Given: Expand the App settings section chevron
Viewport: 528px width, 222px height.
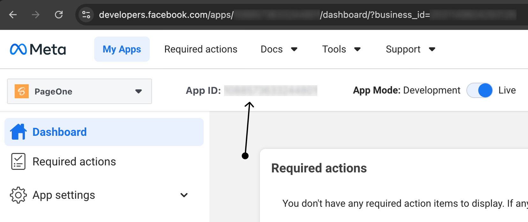Looking at the screenshot, I should pyautogui.click(x=184, y=195).
